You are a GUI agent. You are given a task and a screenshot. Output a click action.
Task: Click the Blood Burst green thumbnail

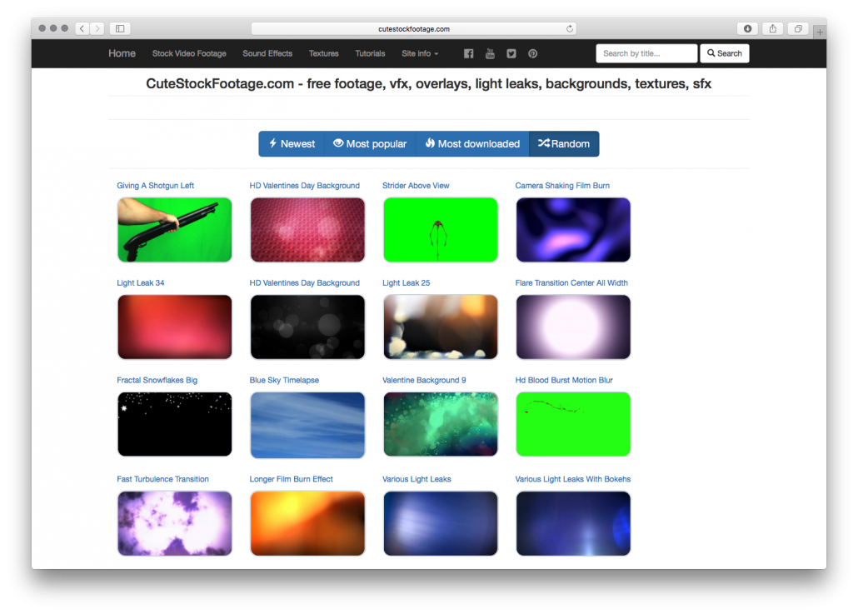click(x=573, y=425)
